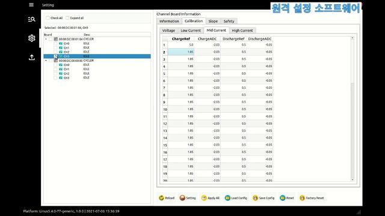
Task: Open the High Current sub-tab
Action: point(242,31)
